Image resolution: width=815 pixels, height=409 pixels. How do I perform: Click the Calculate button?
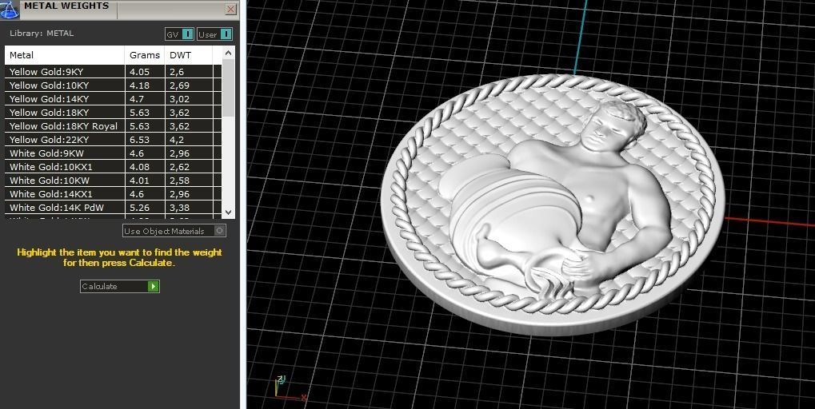119,286
